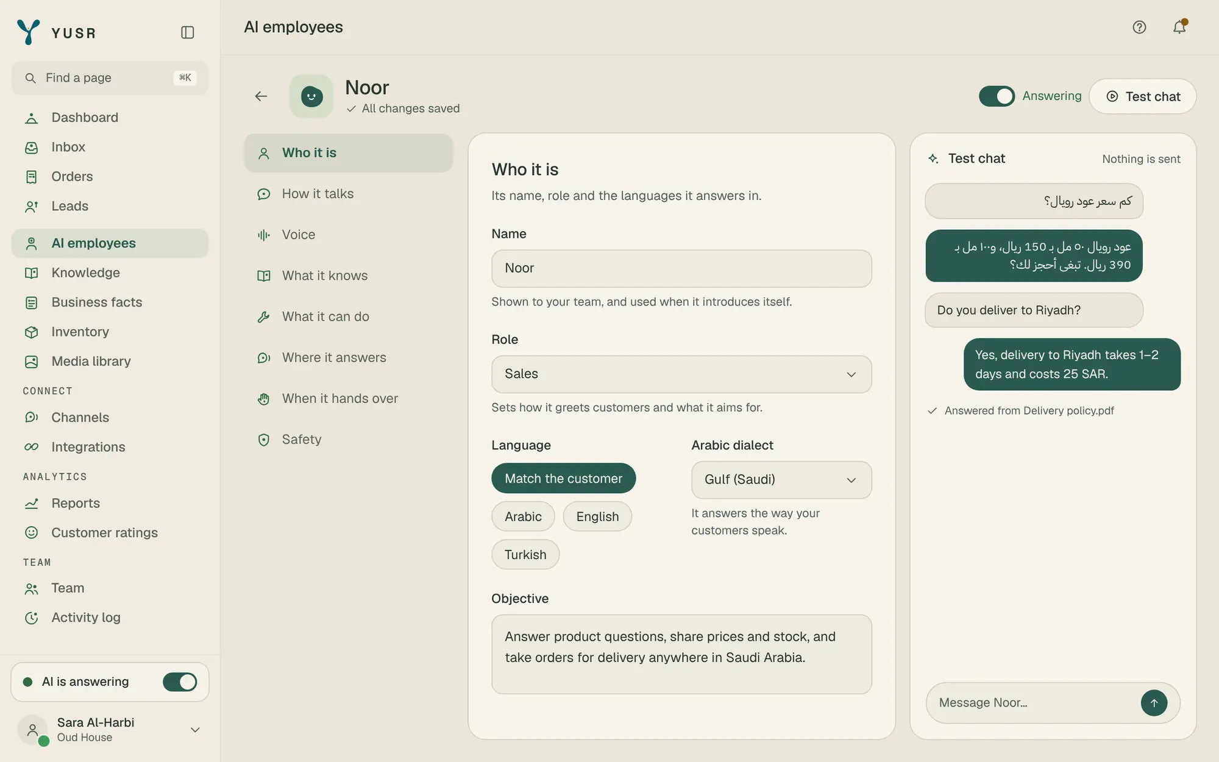Click the YUSR logo
1219x762 pixels.
click(56, 32)
